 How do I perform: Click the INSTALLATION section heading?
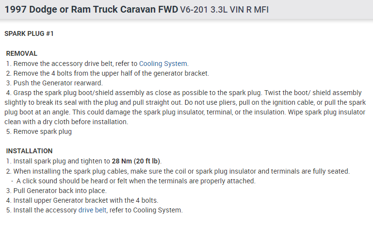[29, 151]
